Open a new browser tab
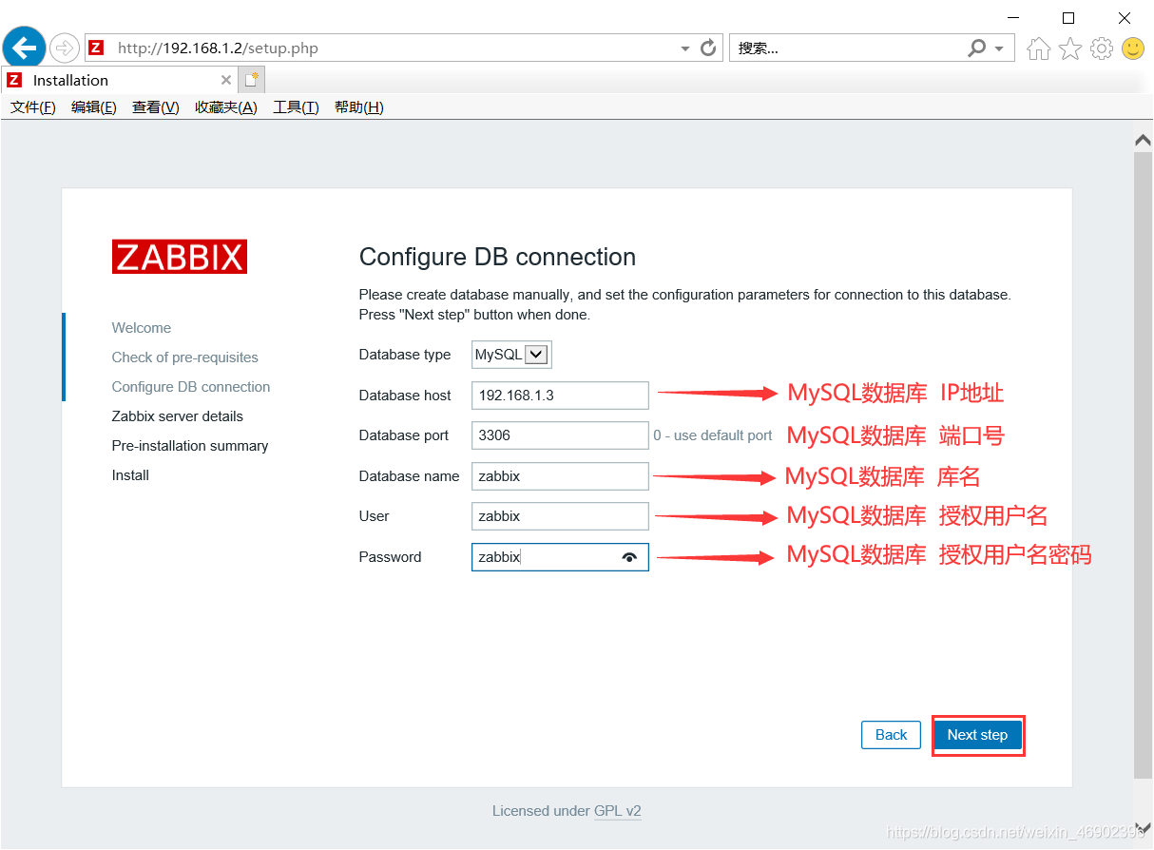1154x850 pixels. [251, 80]
